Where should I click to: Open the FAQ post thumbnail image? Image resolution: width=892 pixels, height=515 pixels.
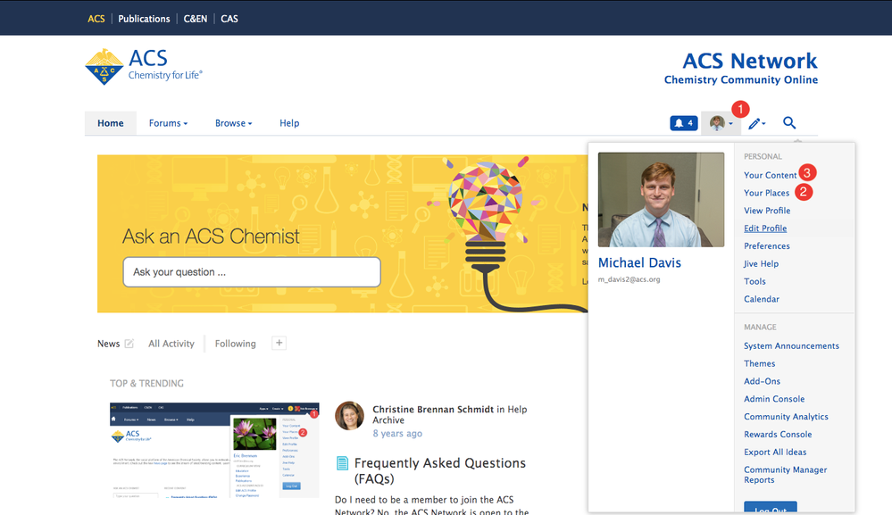214,450
